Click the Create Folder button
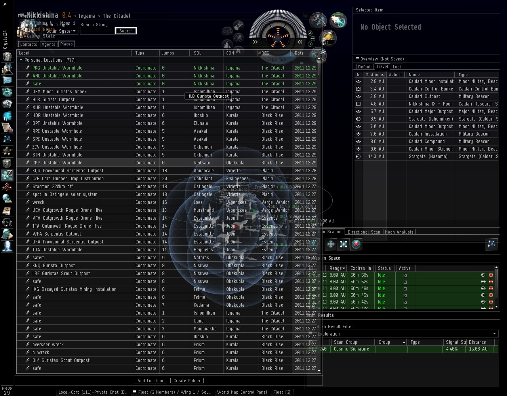507x396 pixels. point(187,381)
